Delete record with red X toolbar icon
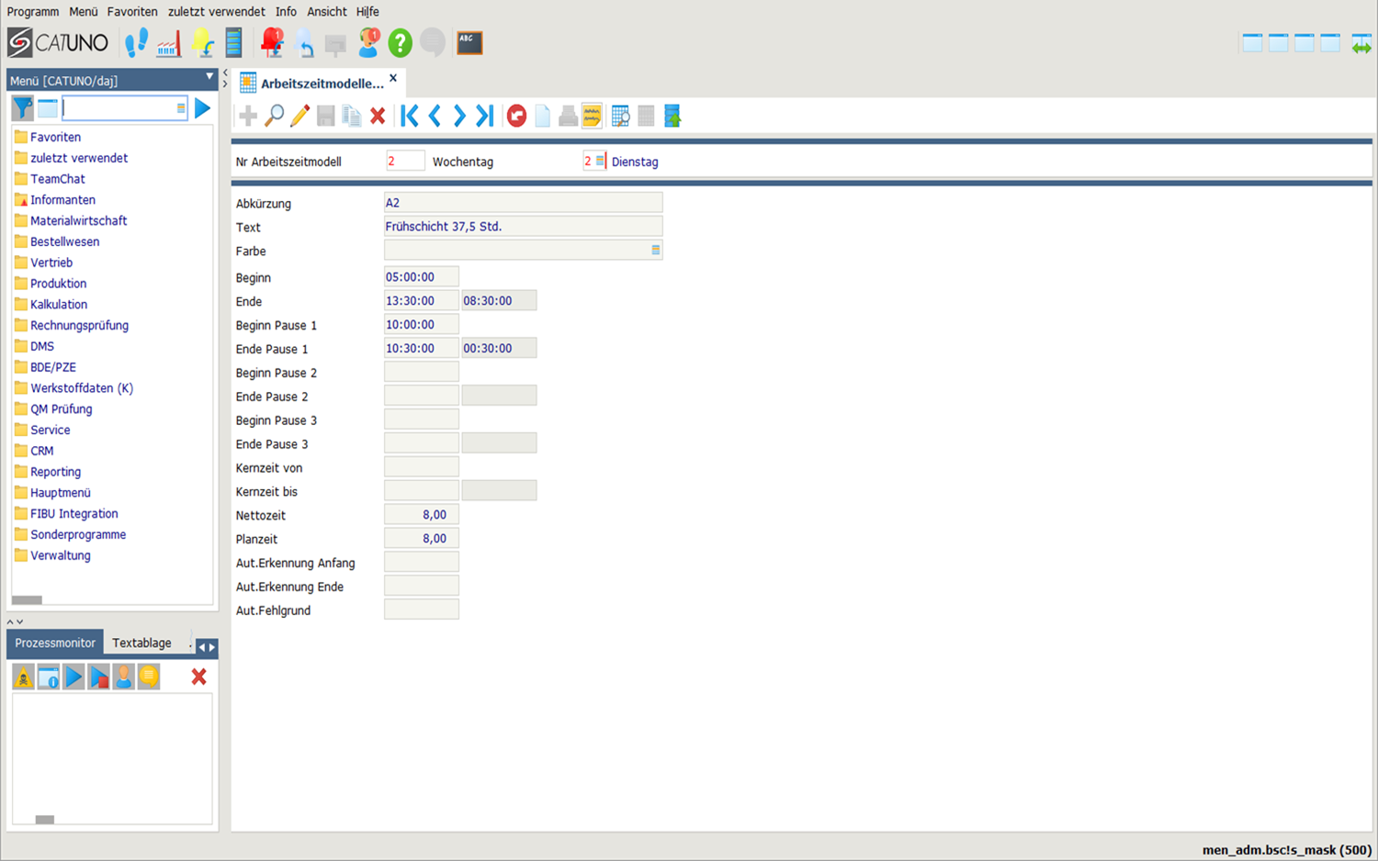1378x861 pixels. click(378, 116)
